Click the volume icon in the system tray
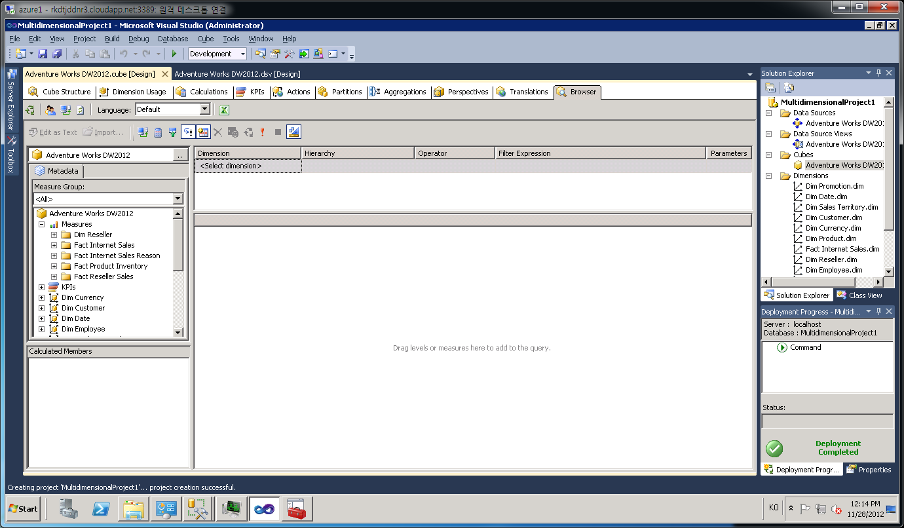This screenshot has height=528, width=904. [836, 509]
